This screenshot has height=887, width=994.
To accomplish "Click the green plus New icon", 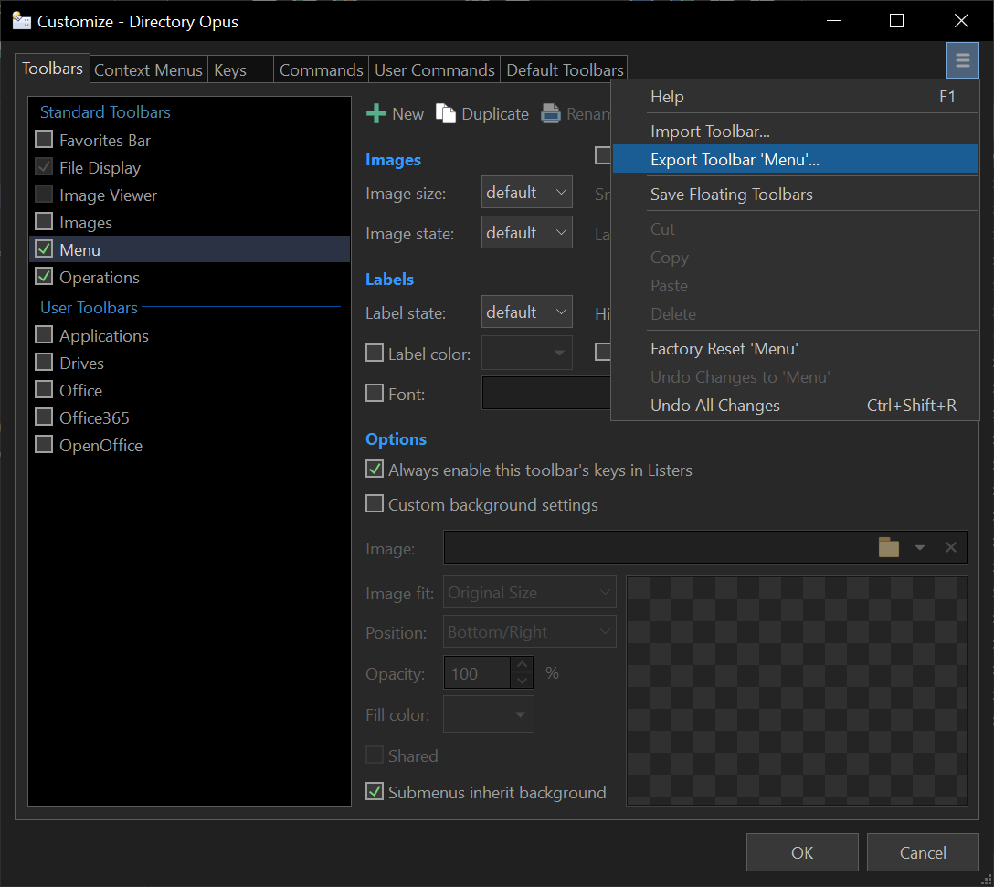I will (x=375, y=113).
